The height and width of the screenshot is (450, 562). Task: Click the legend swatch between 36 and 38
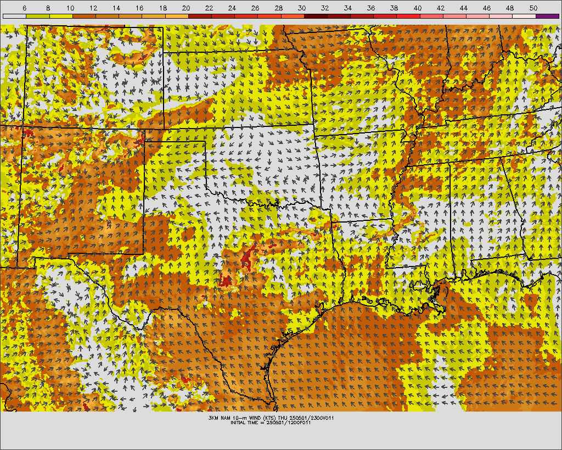pos(386,16)
